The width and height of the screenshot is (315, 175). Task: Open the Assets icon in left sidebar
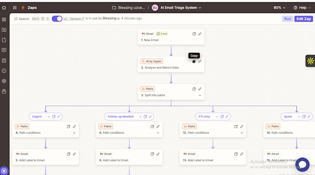click(4, 19)
